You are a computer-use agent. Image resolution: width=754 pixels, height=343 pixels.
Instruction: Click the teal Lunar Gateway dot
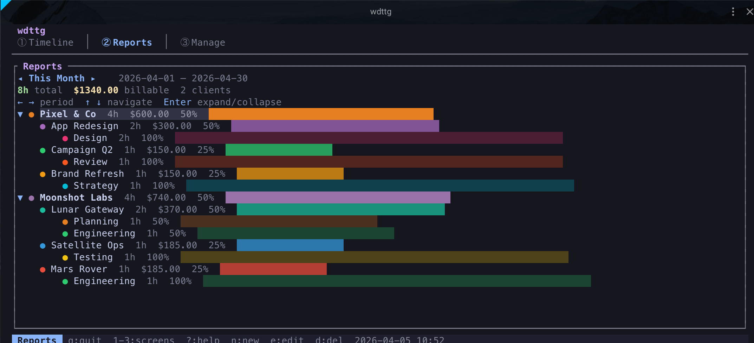[x=43, y=210]
